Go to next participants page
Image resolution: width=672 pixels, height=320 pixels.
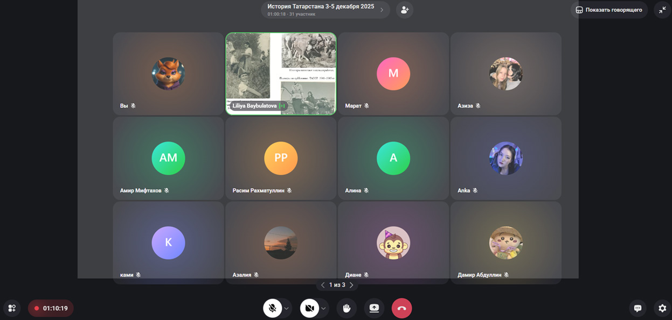pyautogui.click(x=351, y=285)
